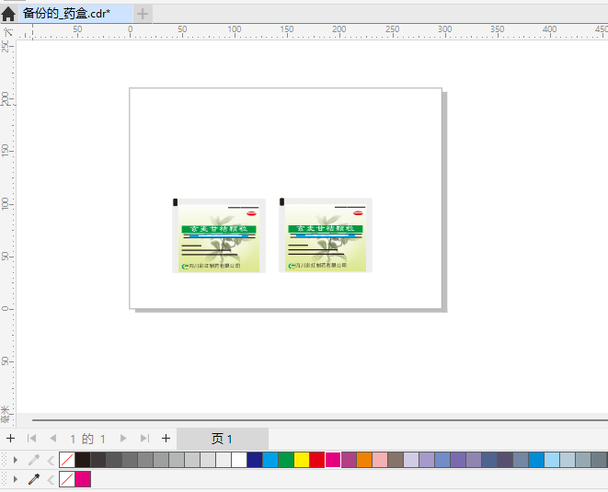Click the horizontal scrollbar below the canvas
608x492 pixels.
320,420
